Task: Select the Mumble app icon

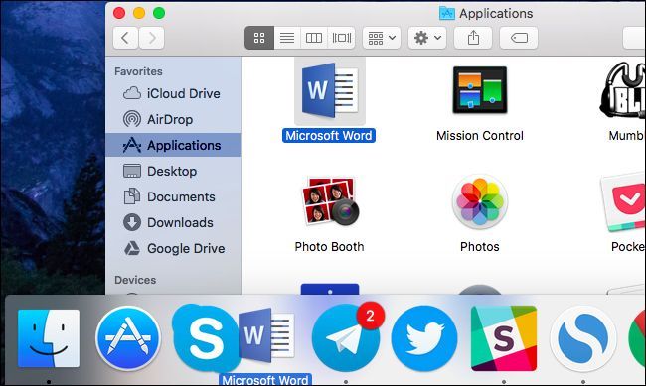Action: click(623, 90)
